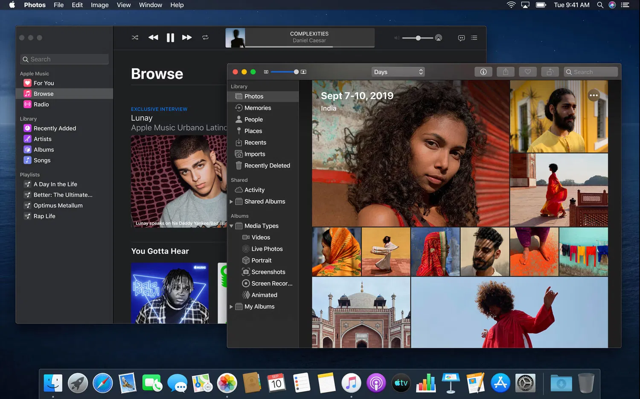Click the Share icon in Photos toolbar
This screenshot has width=640, height=399.
(505, 72)
